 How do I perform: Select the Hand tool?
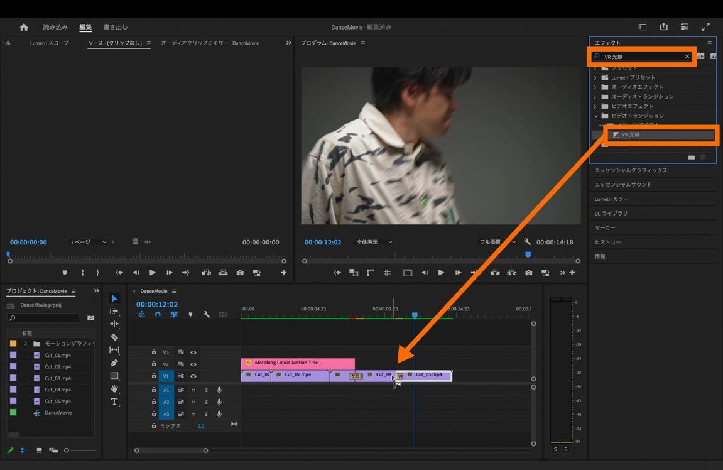click(114, 389)
